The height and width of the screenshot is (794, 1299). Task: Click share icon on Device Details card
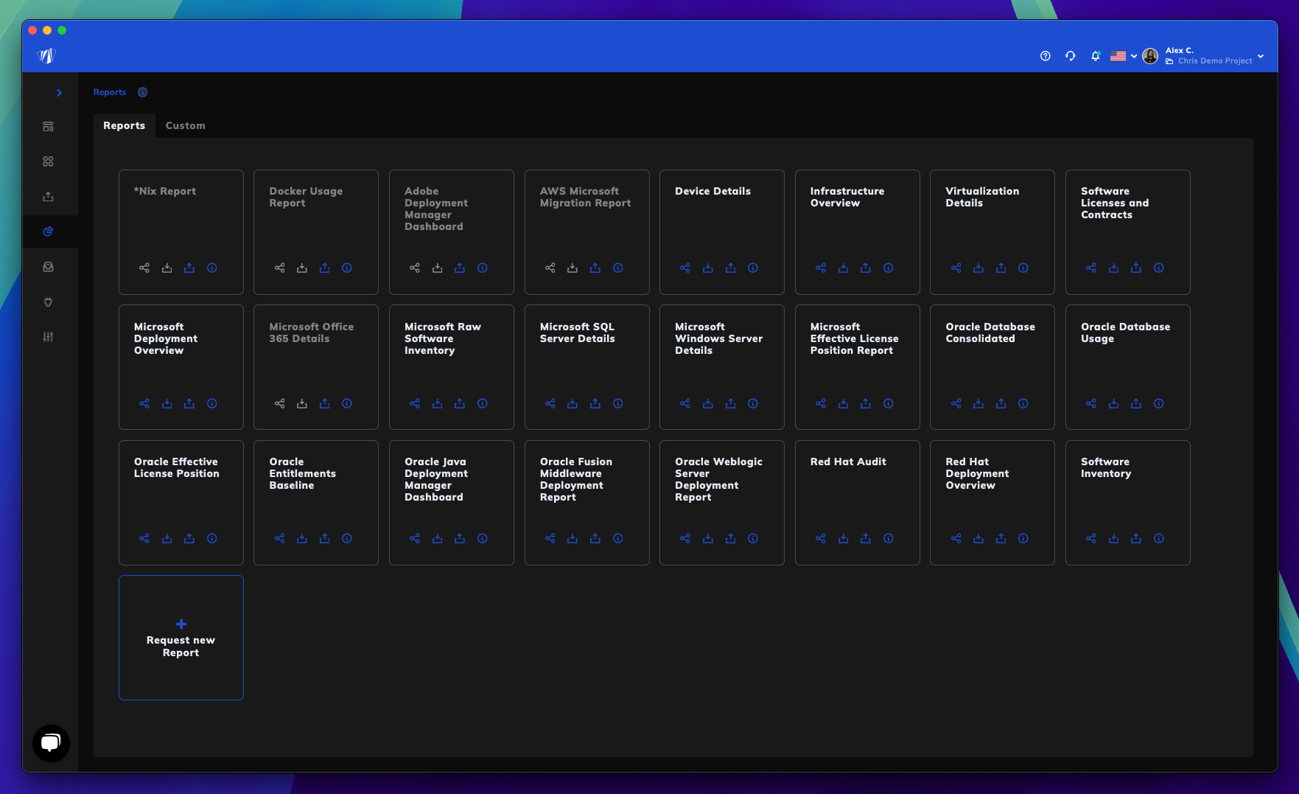tap(685, 268)
